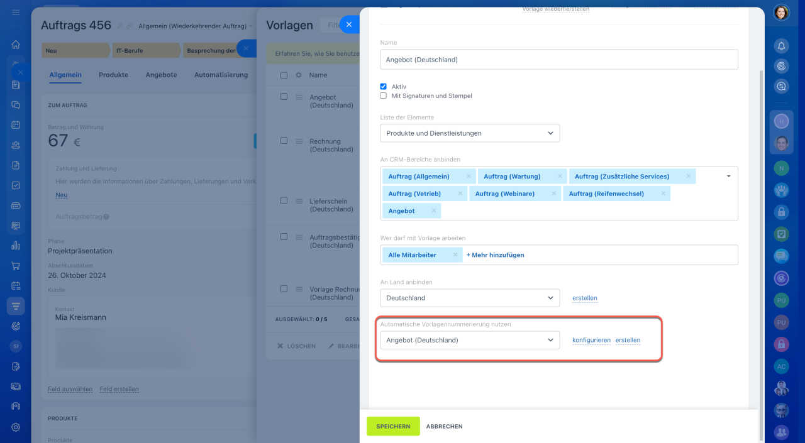Open the bar chart analytics icon in sidebar
Screen dimensions: 805x443
[16, 246]
